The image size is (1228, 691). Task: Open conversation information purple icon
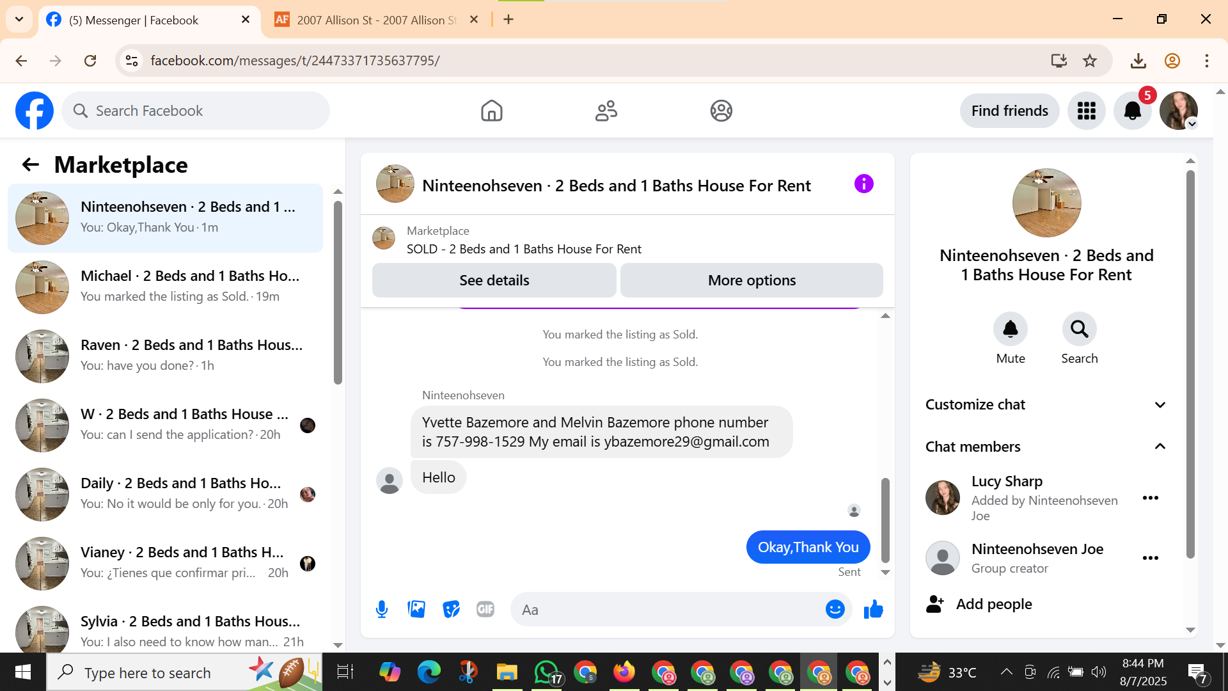coord(863,184)
